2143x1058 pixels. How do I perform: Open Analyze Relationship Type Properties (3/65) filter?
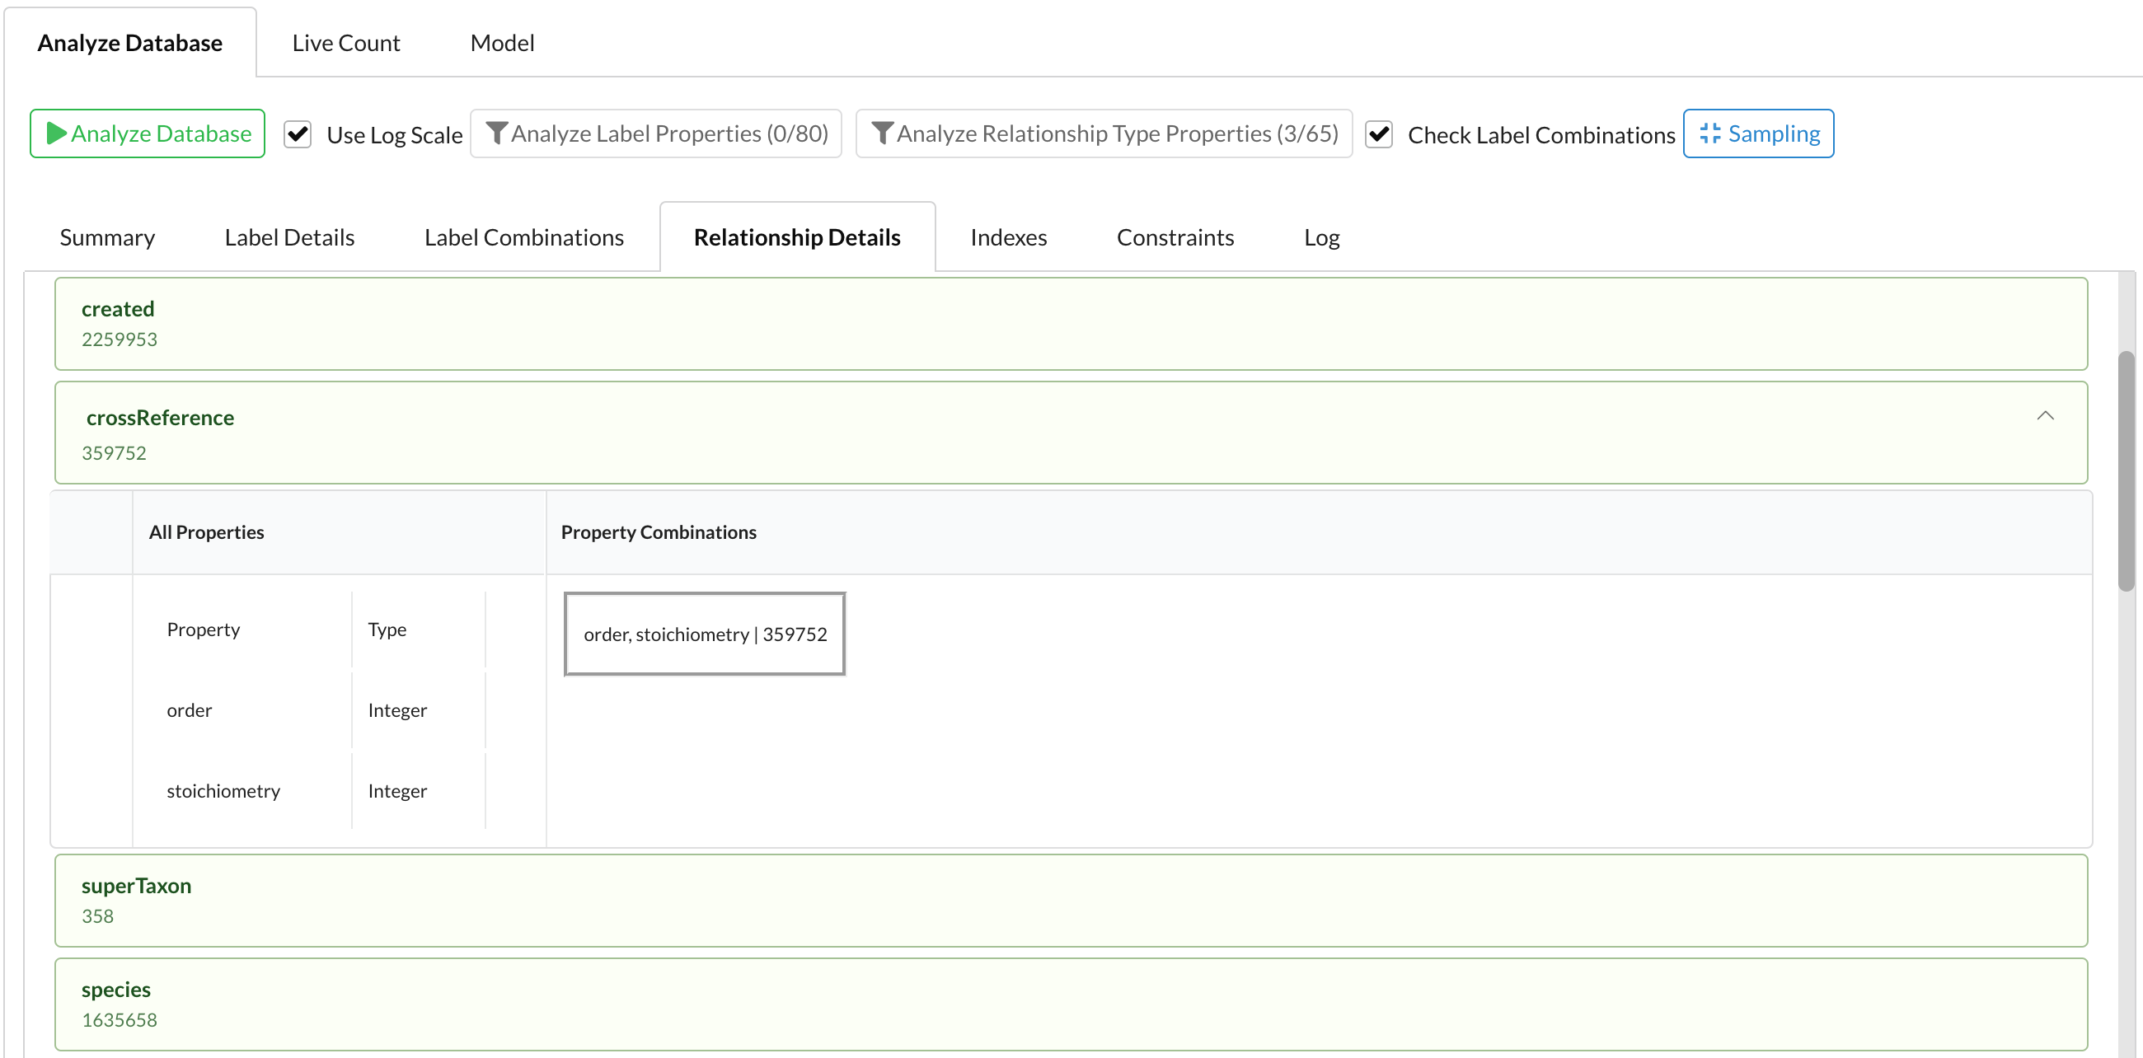[1104, 133]
